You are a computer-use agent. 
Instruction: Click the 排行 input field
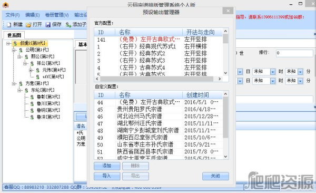point(294,53)
